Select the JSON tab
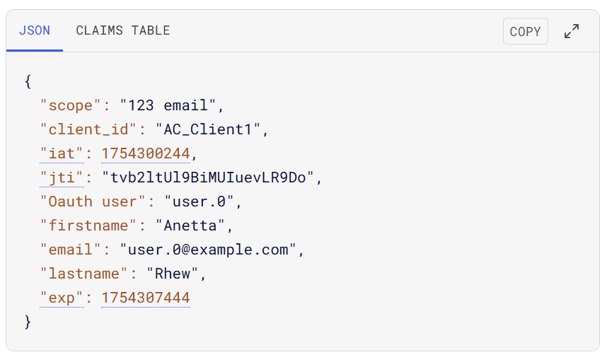The height and width of the screenshot is (362, 607). click(35, 30)
